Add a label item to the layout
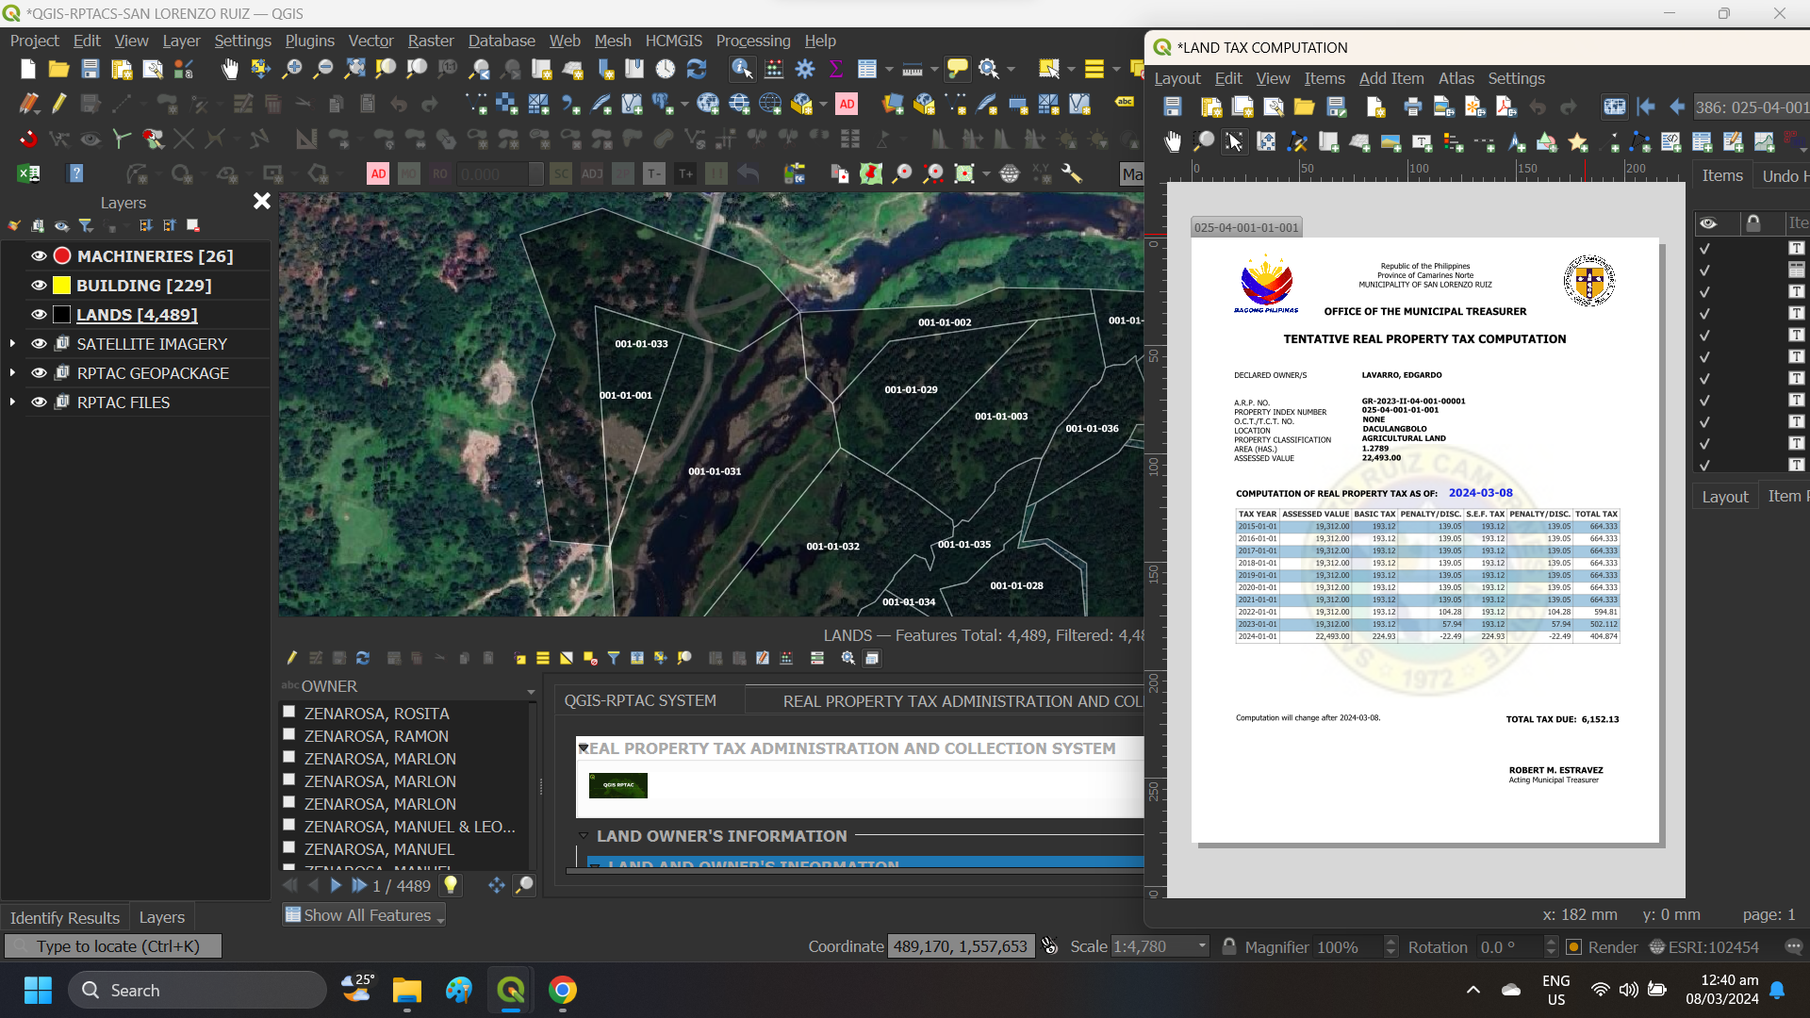 coord(1422,141)
